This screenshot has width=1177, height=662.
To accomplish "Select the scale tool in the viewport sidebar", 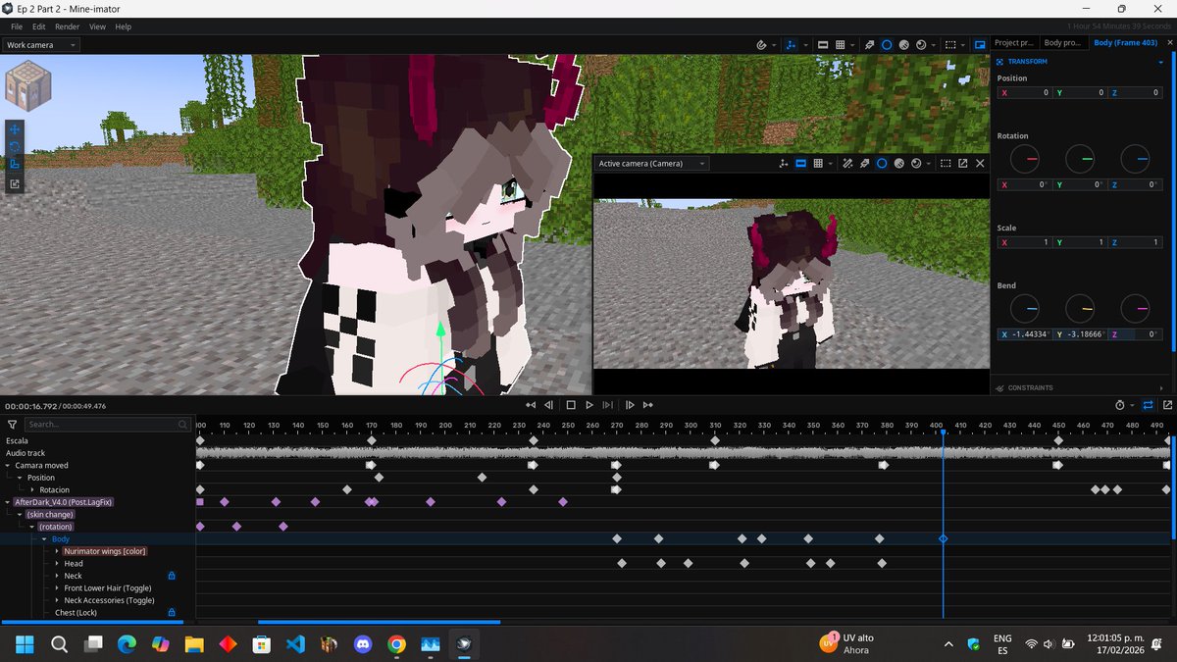I will (x=15, y=164).
